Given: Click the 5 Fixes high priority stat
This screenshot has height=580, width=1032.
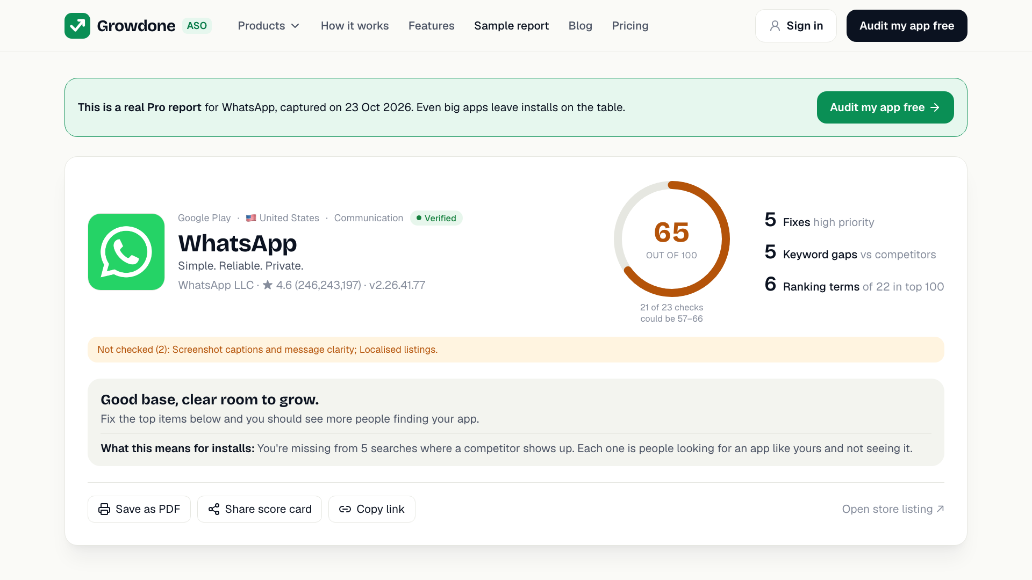Looking at the screenshot, I should click(x=819, y=220).
